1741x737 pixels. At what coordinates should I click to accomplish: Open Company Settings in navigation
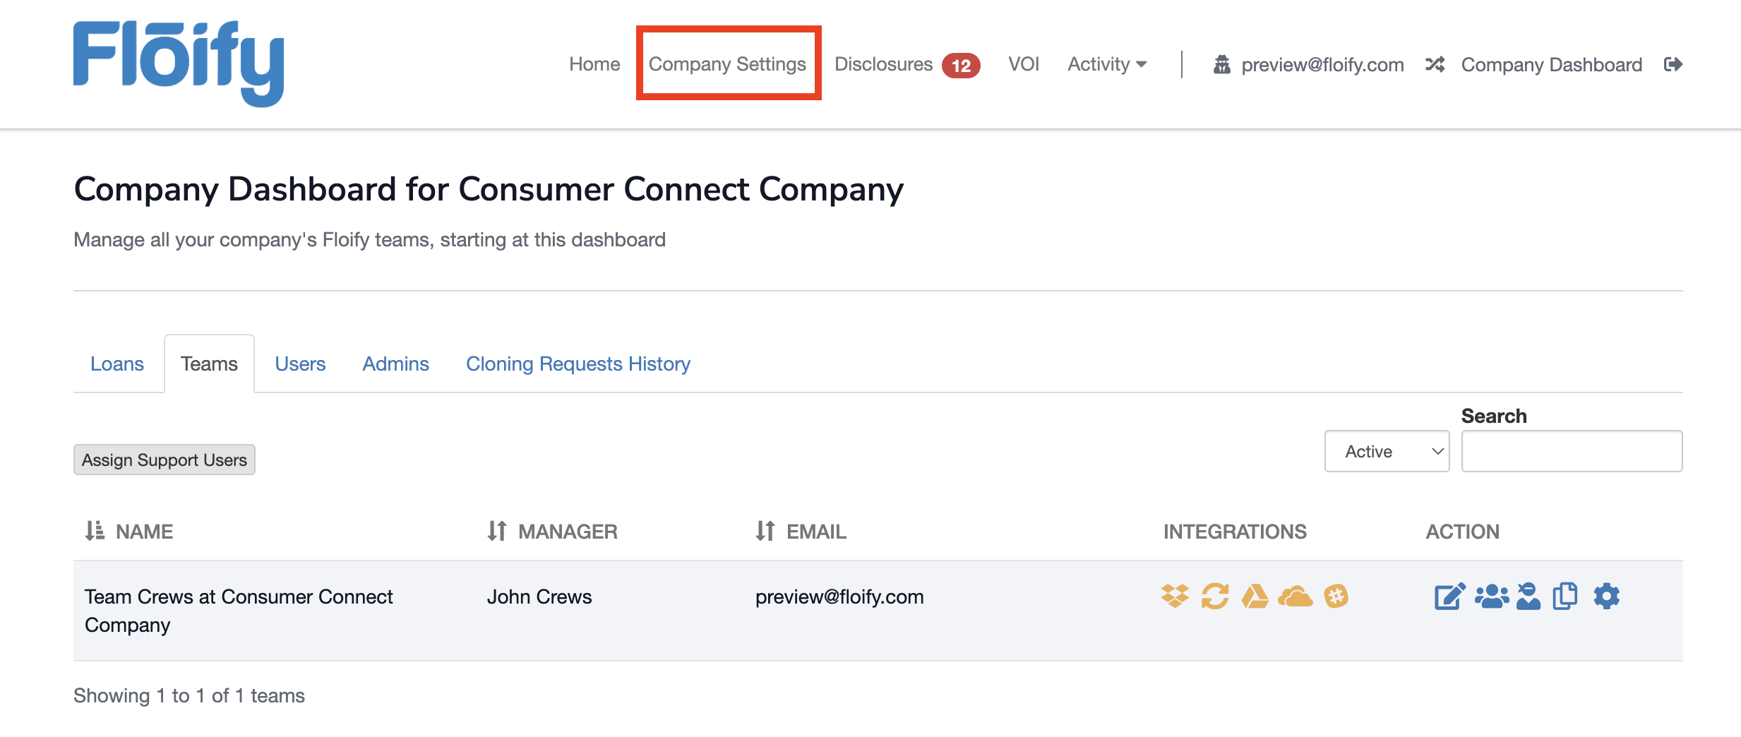click(x=727, y=64)
